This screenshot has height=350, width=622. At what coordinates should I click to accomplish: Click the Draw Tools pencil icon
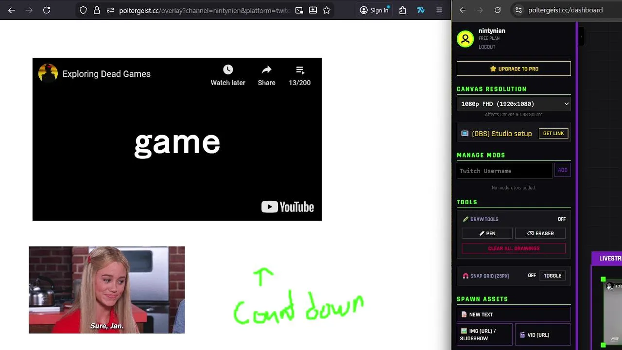[466, 219]
